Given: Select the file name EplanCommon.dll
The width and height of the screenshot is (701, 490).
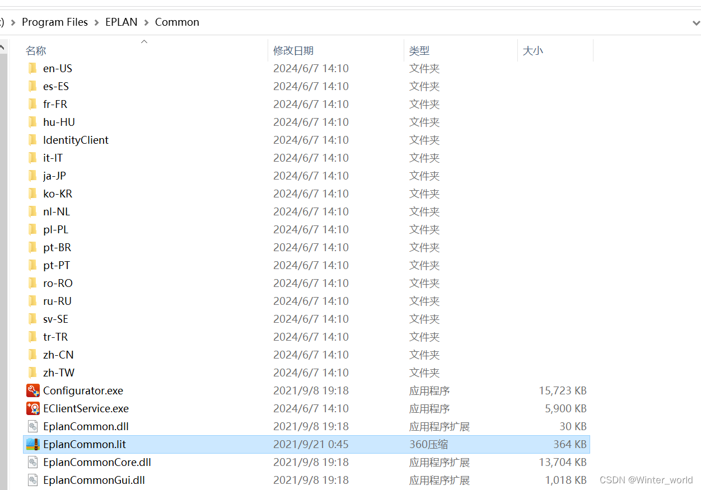Looking at the screenshot, I should pos(86,426).
